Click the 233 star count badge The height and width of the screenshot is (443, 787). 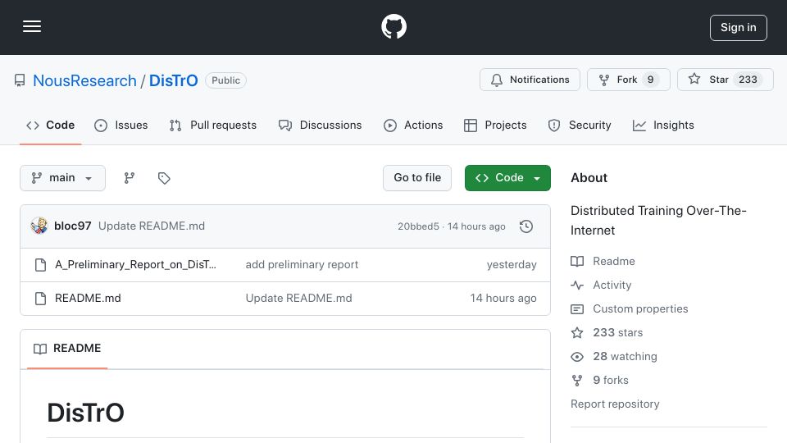748,80
